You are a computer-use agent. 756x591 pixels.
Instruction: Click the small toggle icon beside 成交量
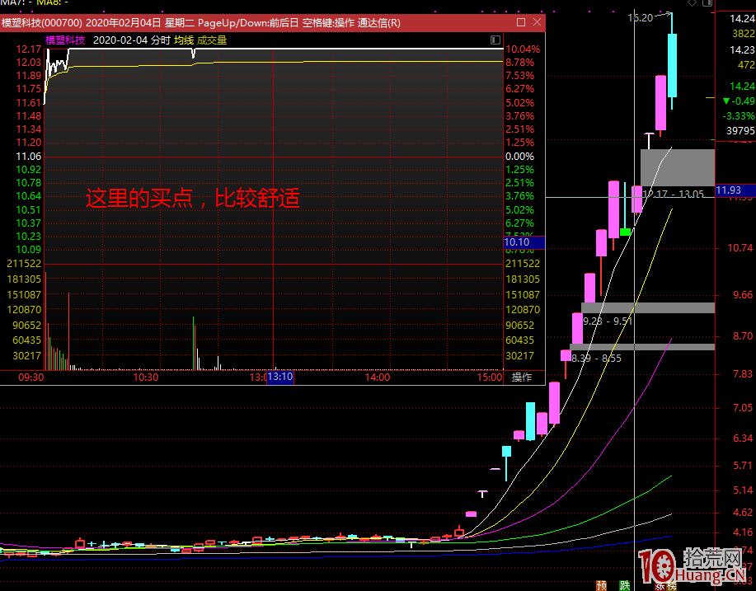coord(495,40)
